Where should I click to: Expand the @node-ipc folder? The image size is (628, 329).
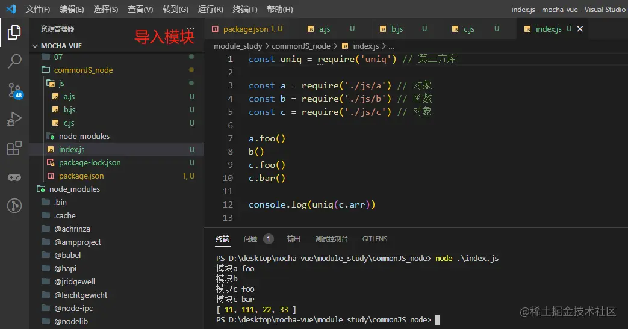pos(116,308)
